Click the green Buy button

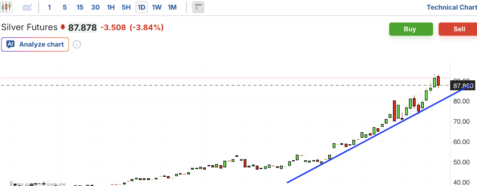[x=411, y=29]
